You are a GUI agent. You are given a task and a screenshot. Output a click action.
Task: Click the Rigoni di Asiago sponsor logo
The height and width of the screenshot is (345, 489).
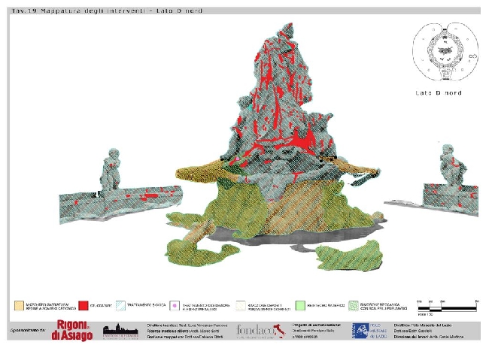pos(75,329)
